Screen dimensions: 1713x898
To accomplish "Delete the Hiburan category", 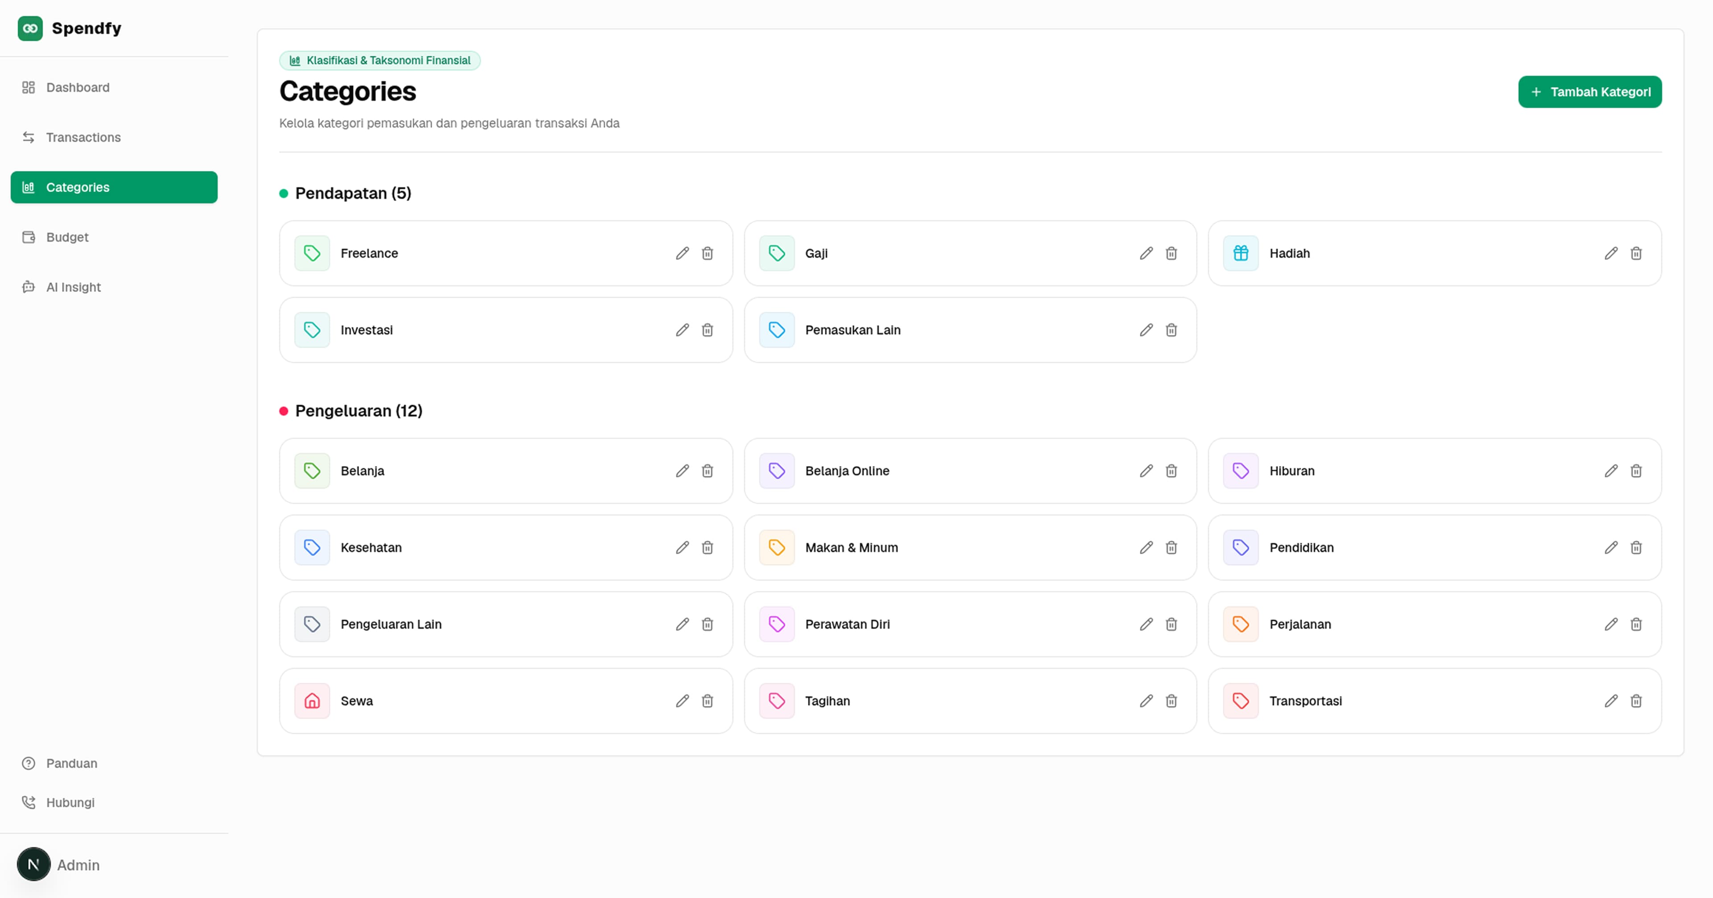I will (x=1637, y=470).
